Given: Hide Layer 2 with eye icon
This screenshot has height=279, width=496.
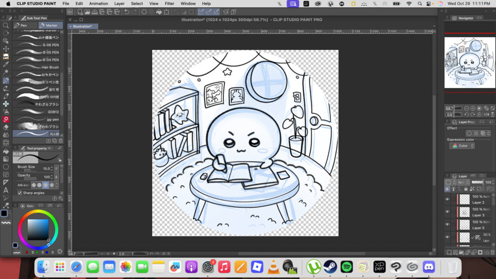Looking at the screenshot, I should pos(447,199).
